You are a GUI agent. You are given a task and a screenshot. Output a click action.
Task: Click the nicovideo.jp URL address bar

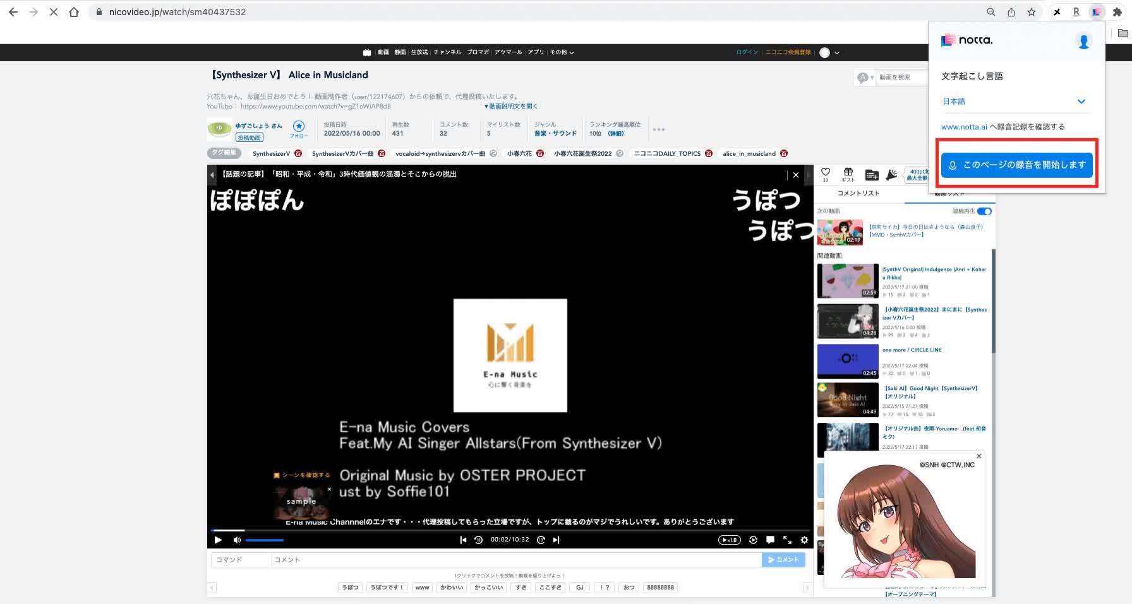537,12
